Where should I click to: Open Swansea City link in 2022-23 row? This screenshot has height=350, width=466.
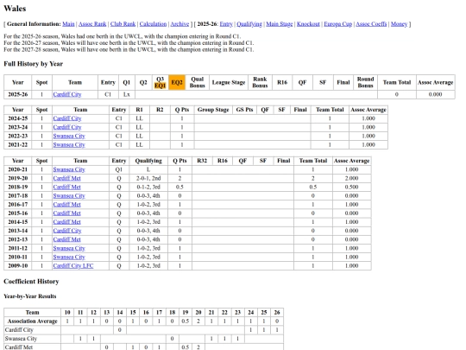[x=69, y=136]
